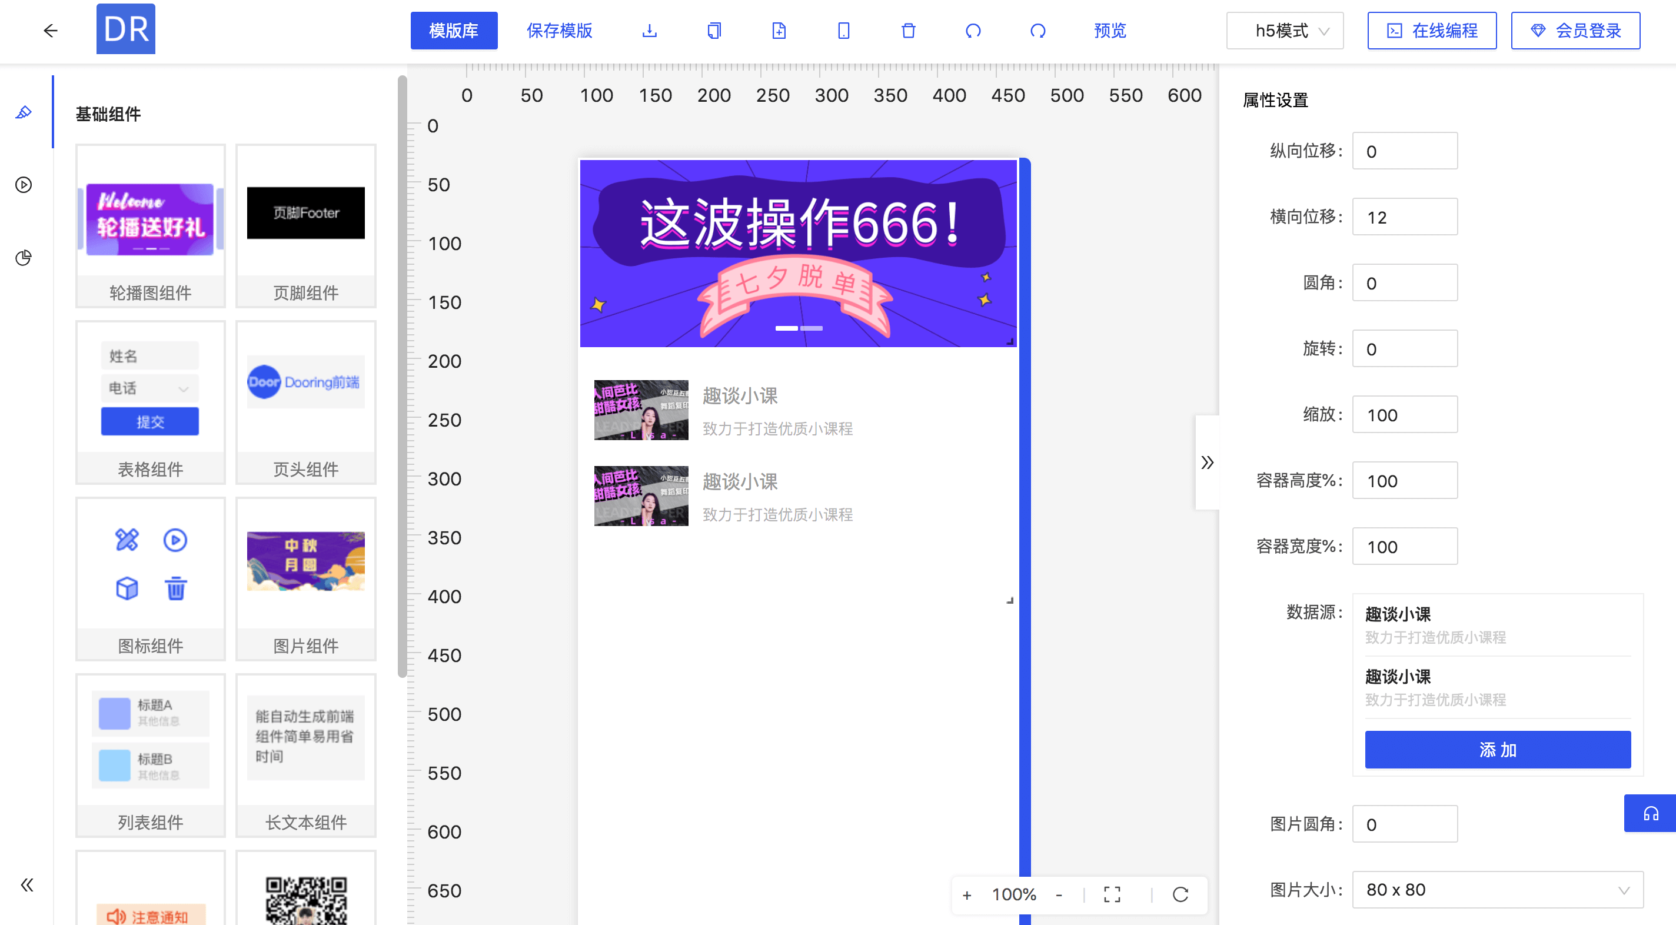Viewport: 1676px width, 925px height.
Task: Click the trash delete icon in the toolbar
Action: click(908, 31)
